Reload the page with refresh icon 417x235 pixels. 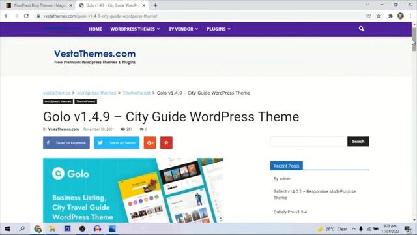tap(26, 16)
